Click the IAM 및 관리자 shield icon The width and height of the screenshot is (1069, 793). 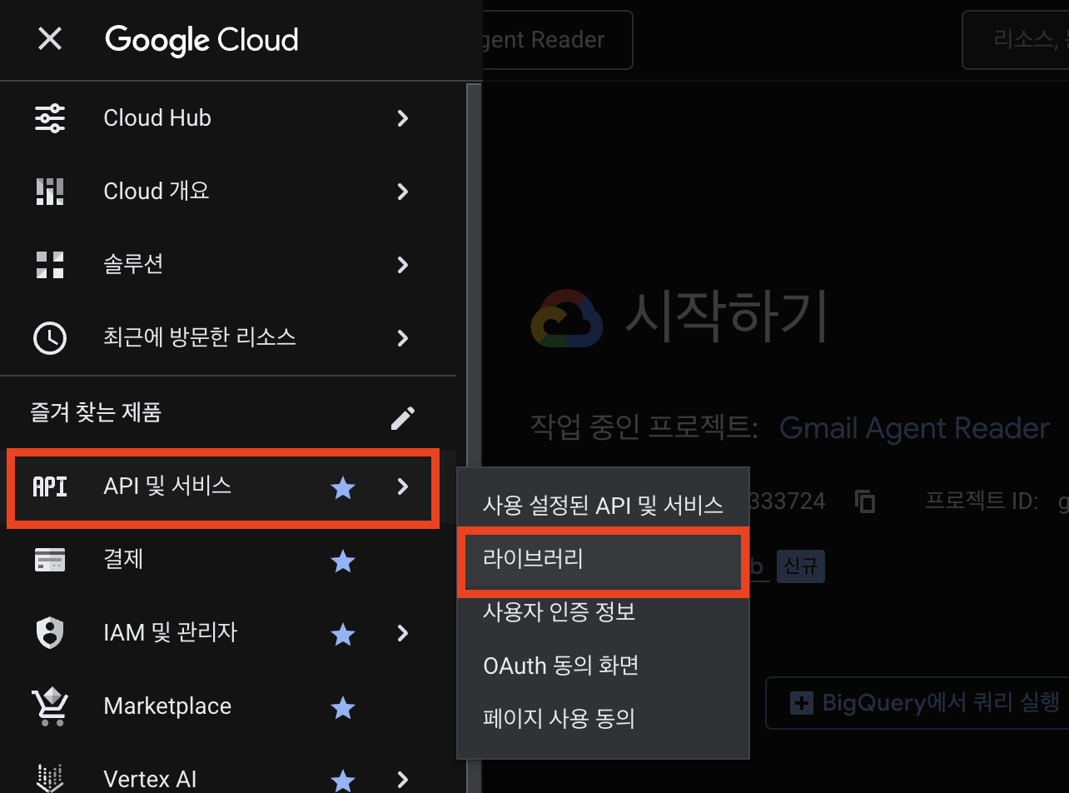49,633
